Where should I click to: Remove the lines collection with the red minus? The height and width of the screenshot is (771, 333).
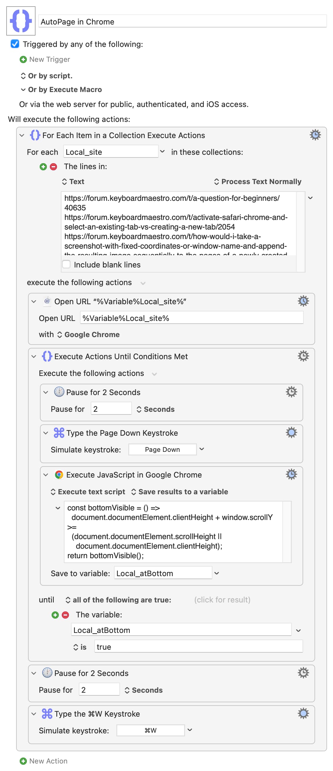[x=53, y=167]
